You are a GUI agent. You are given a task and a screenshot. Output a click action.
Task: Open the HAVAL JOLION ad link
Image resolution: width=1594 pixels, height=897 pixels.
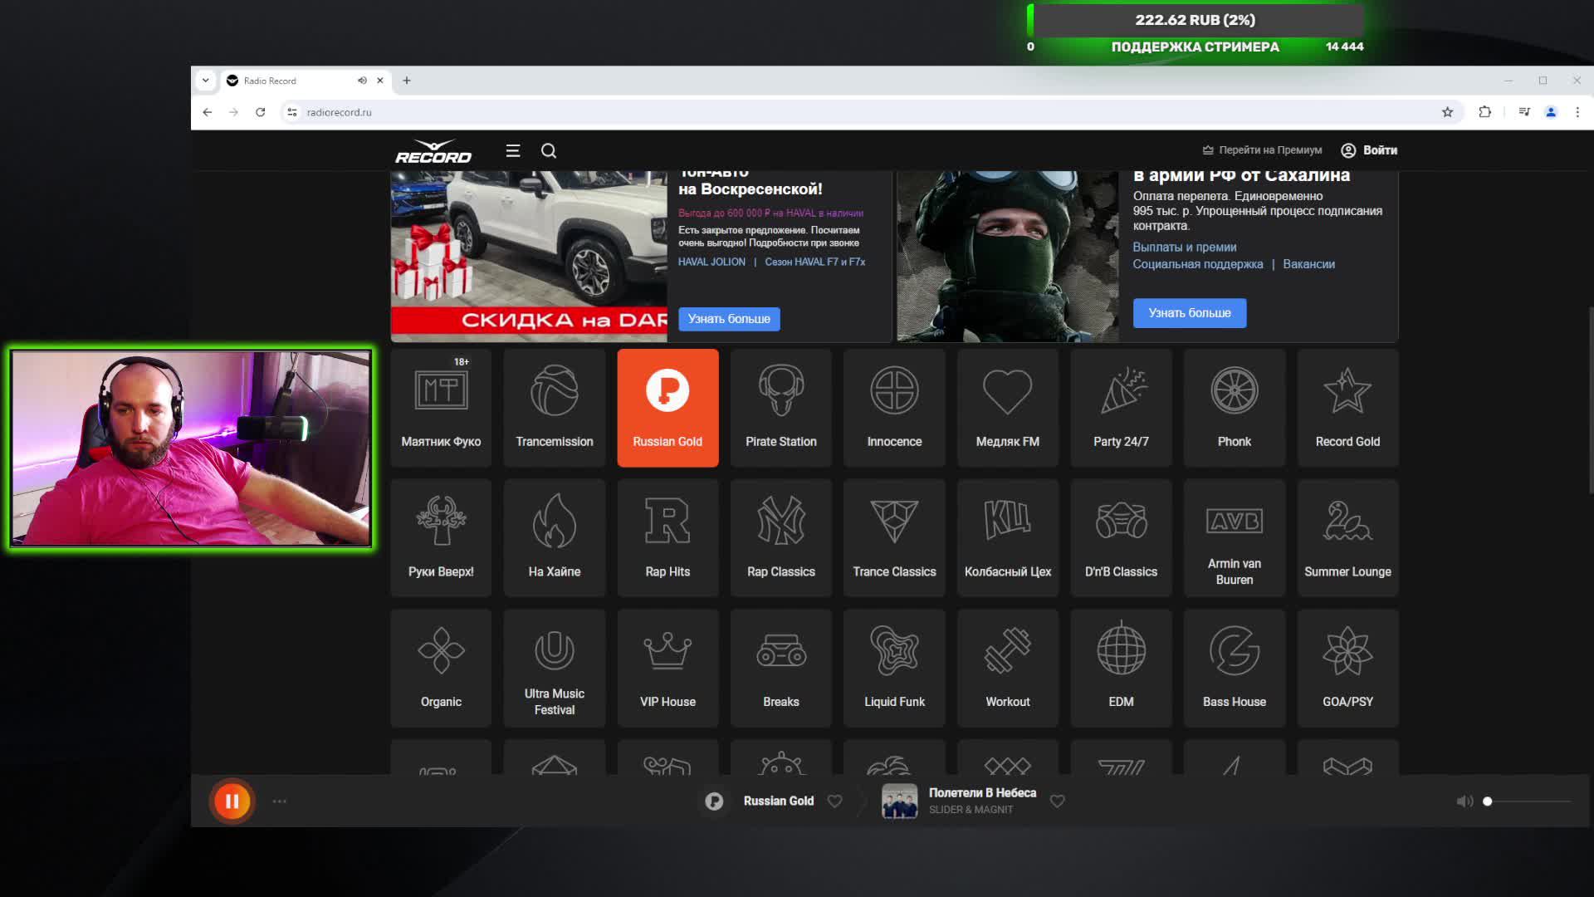711,262
